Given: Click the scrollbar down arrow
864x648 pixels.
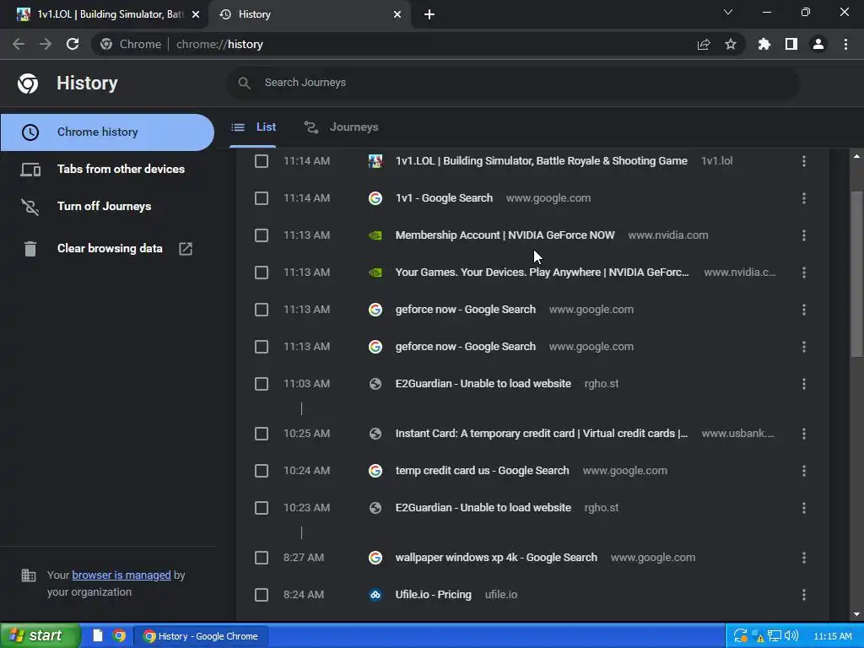Looking at the screenshot, I should [856, 614].
